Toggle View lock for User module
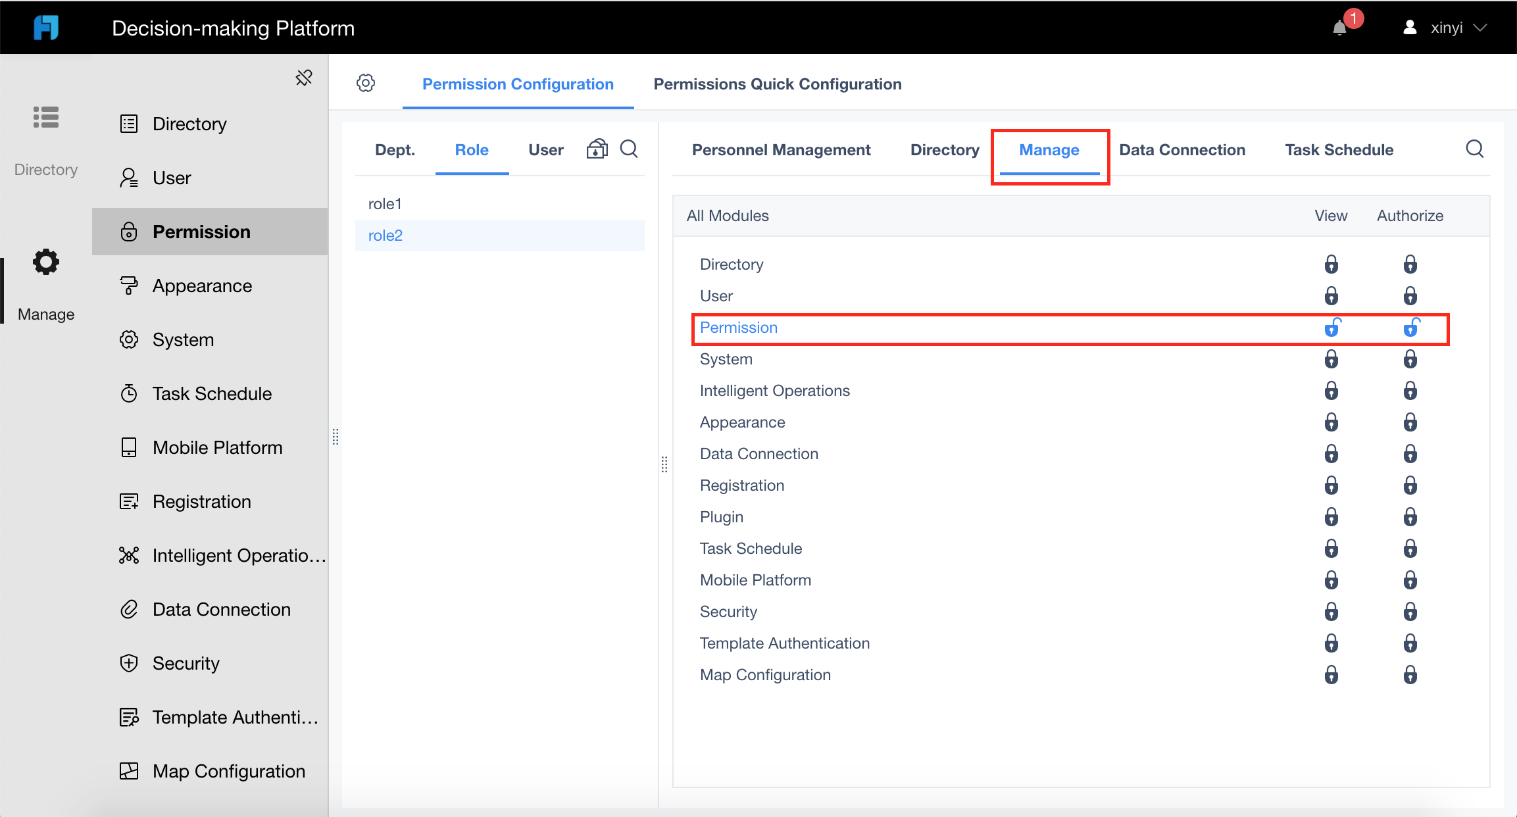 pyautogui.click(x=1331, y=296)
